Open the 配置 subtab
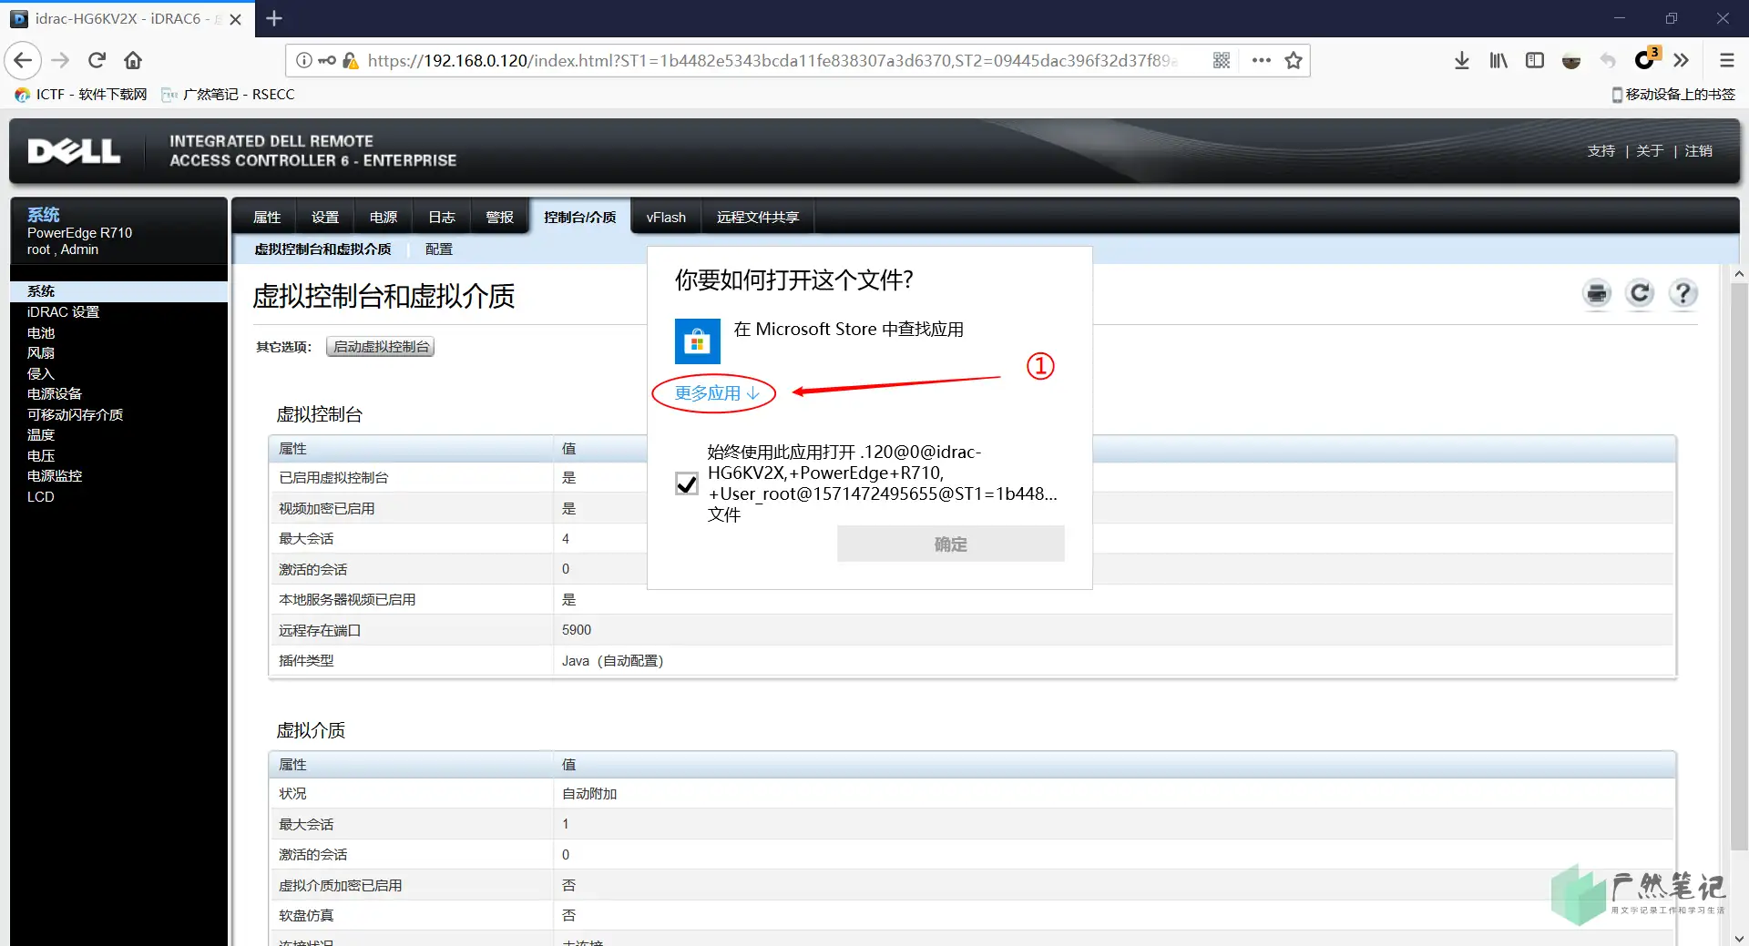1749x946 pixels. coord(439,249)
